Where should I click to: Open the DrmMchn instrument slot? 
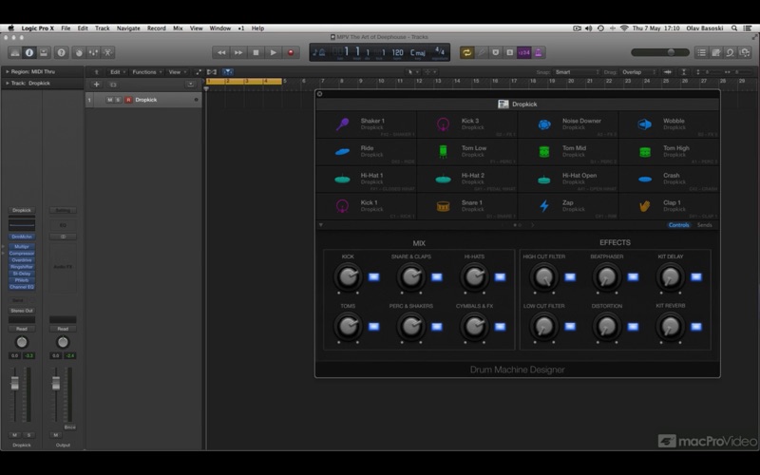pos(22,237)
